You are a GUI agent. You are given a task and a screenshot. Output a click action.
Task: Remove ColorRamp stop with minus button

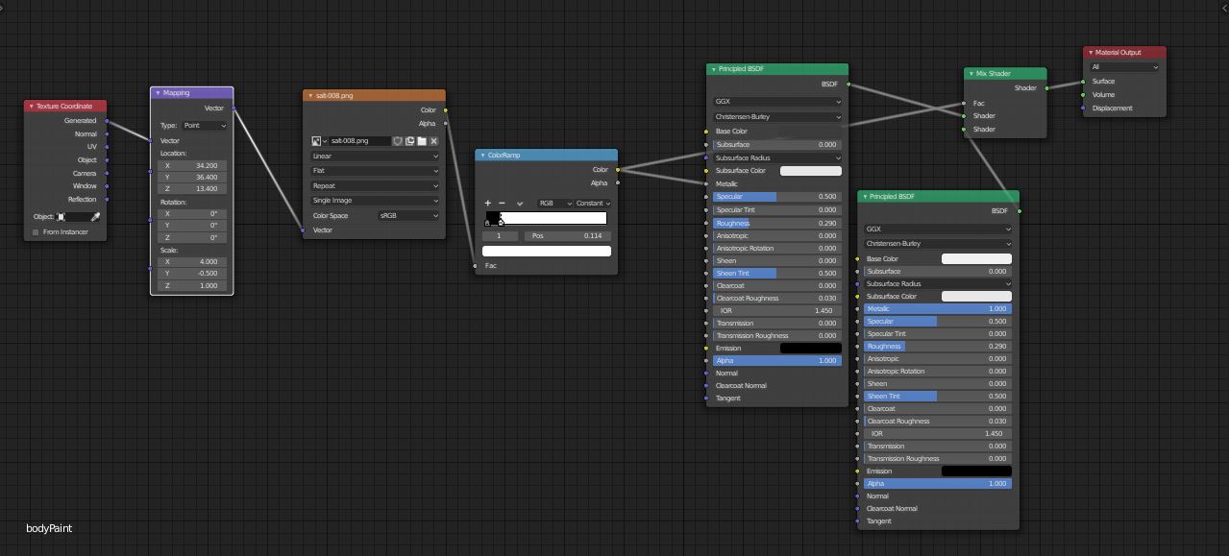point(502,204)
